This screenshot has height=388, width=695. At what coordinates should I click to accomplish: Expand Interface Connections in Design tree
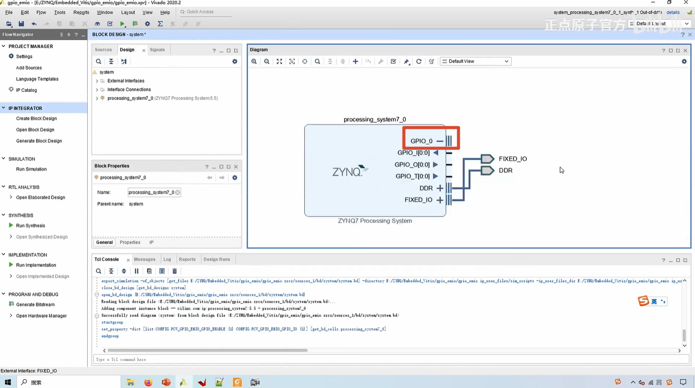(97, 90)
